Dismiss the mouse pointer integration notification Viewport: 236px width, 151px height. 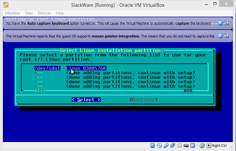[220, 36]
